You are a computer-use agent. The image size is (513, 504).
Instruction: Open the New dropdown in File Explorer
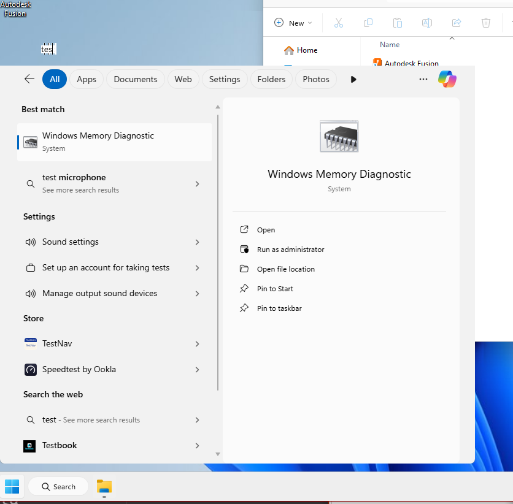tap(293, 23)
